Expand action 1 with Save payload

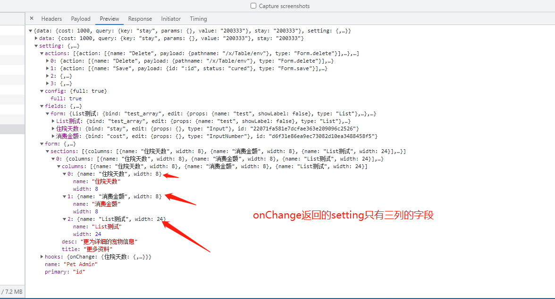tap(47, 68)
